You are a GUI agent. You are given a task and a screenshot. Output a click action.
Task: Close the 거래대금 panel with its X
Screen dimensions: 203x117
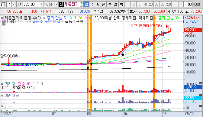[201, 95]
